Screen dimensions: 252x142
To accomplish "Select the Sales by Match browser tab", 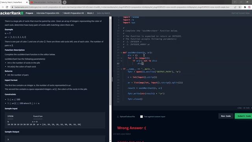I will tap(14, 2).
